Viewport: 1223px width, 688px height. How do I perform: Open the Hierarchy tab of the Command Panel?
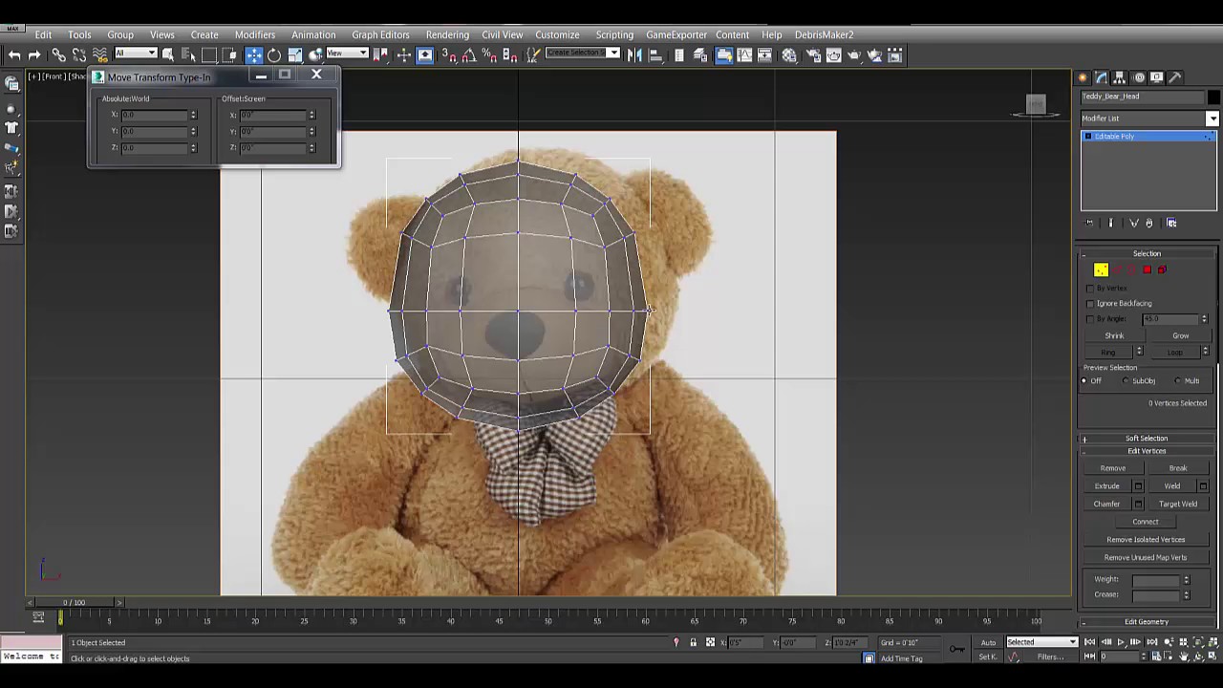tap(1121, 77)
